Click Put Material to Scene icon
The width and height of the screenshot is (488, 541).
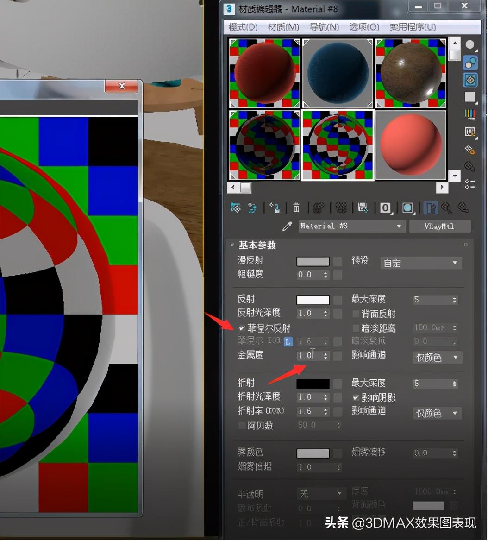pos(252,208)
